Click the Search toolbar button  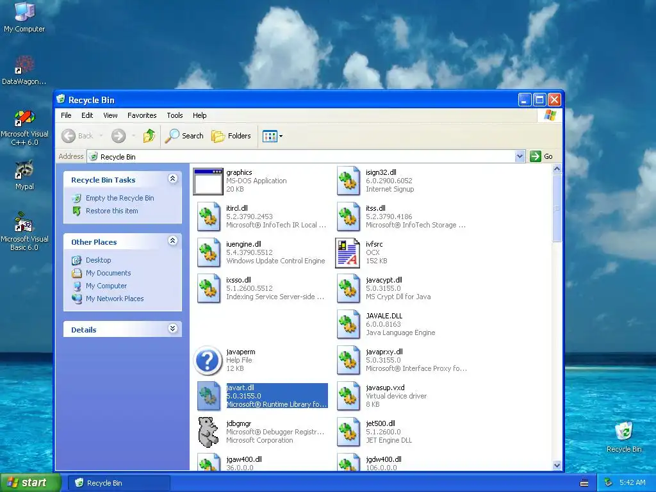(x=184, y=136)
